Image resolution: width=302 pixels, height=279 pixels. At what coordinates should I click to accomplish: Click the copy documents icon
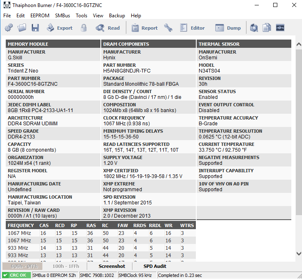(267, 28)
